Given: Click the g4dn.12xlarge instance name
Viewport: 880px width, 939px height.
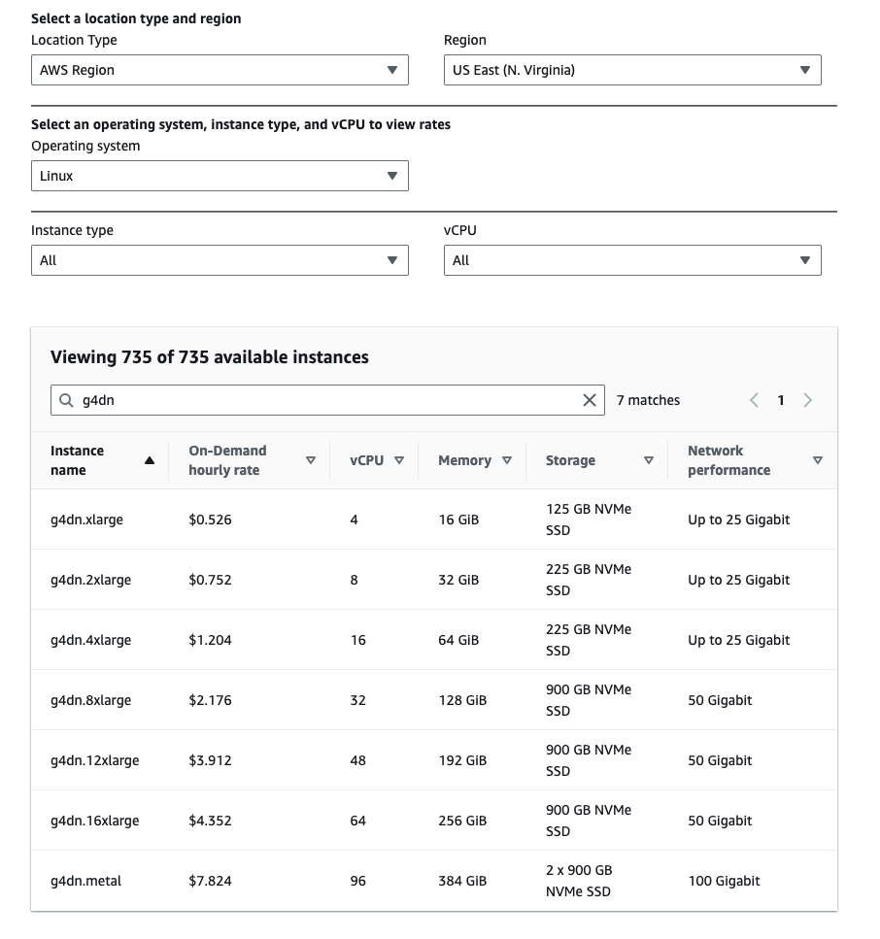Looking at the screenshot, I should (x=94, y=760).
